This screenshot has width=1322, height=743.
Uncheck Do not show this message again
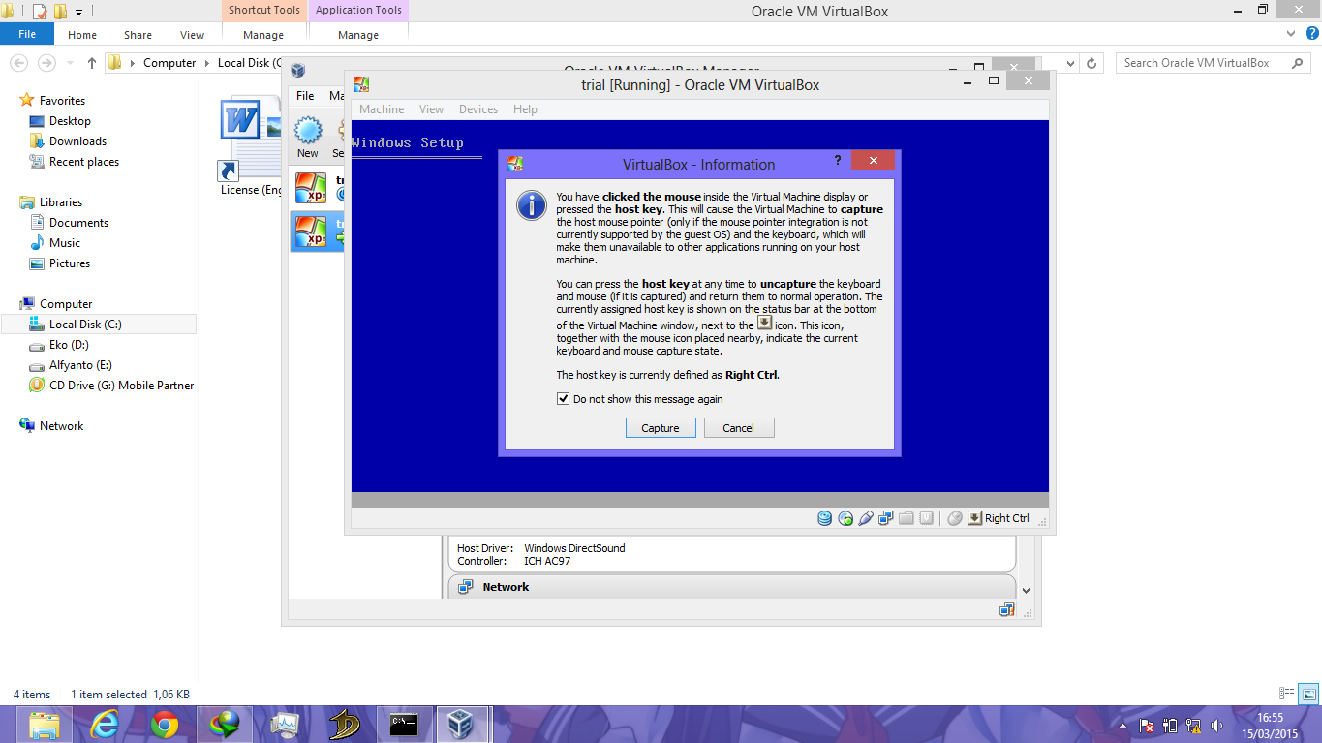(x=563, y=399)
